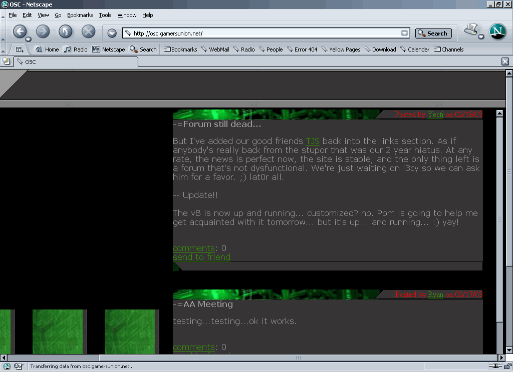
Task: Open the Bookmarks folder on personal toolbar
Action: pos(180,49)
